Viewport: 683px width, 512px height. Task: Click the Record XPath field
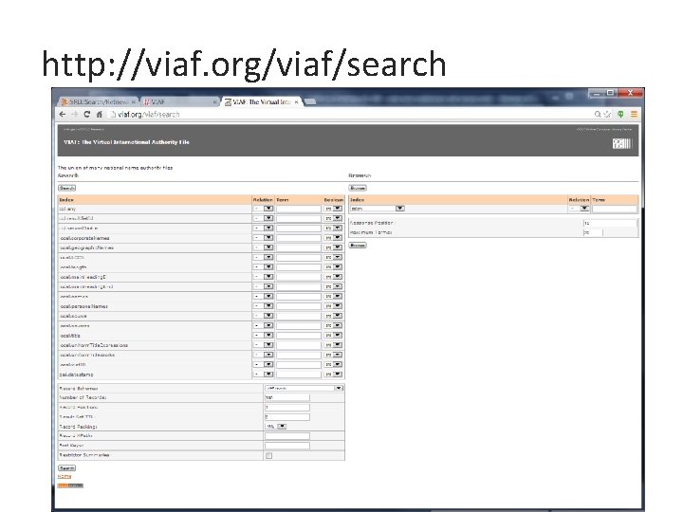click(287, 436)
